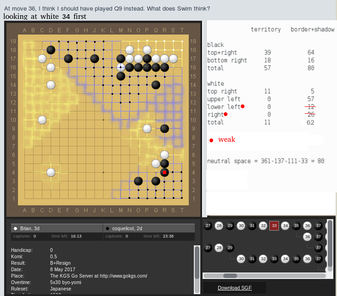Viewport: 337px width, 296px height.
Task: Click the white stone at D4
Action: pyautogui.click(x=51, y=172)
